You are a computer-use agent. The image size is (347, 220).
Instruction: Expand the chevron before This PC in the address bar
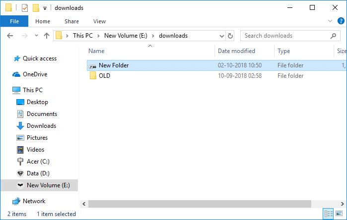click(x=67, y=36)
